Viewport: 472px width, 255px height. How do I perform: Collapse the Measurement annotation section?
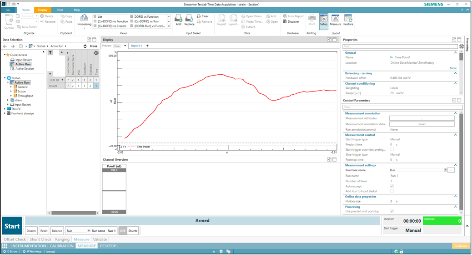456,113
